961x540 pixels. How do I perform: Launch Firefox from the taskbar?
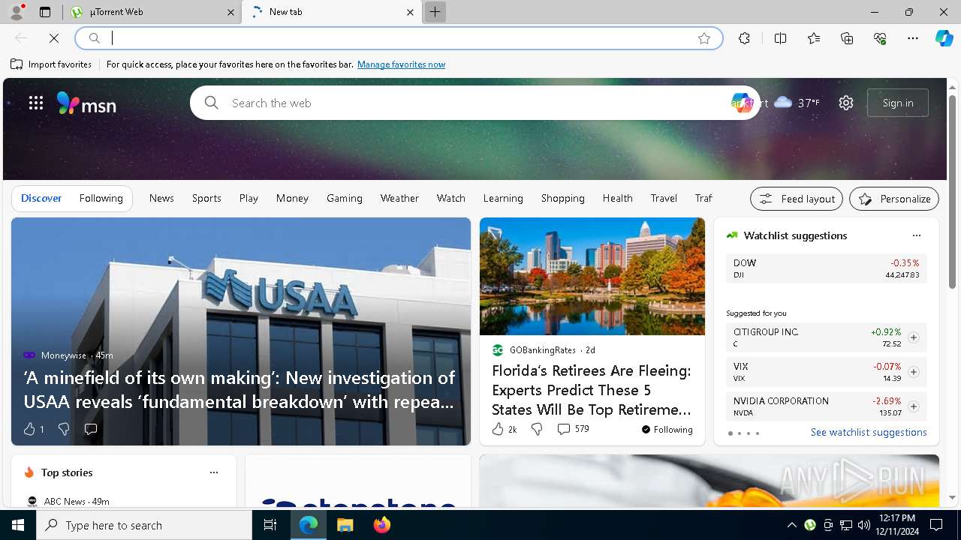pyautogui.click(x=381, y=525)
